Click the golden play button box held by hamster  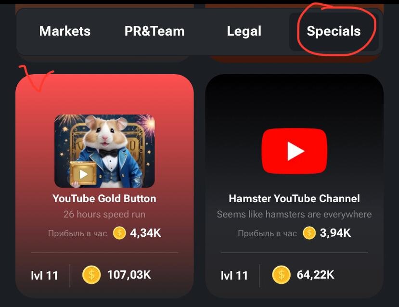[83, 173]
